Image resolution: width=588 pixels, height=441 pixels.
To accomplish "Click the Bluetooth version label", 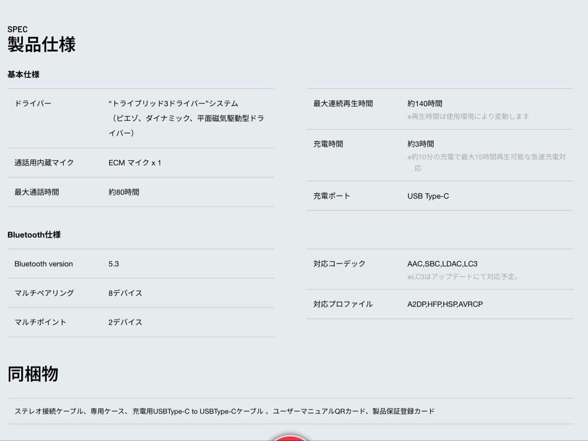I will [x=44, y=264].
